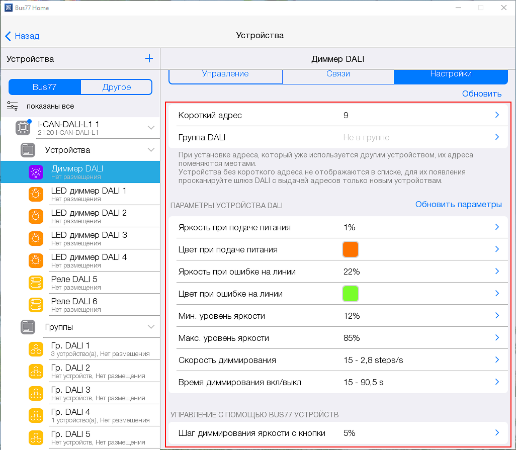Click the Реле DALI 5 relay icon
The image size is (516, 450).
(x=36, y=283)
